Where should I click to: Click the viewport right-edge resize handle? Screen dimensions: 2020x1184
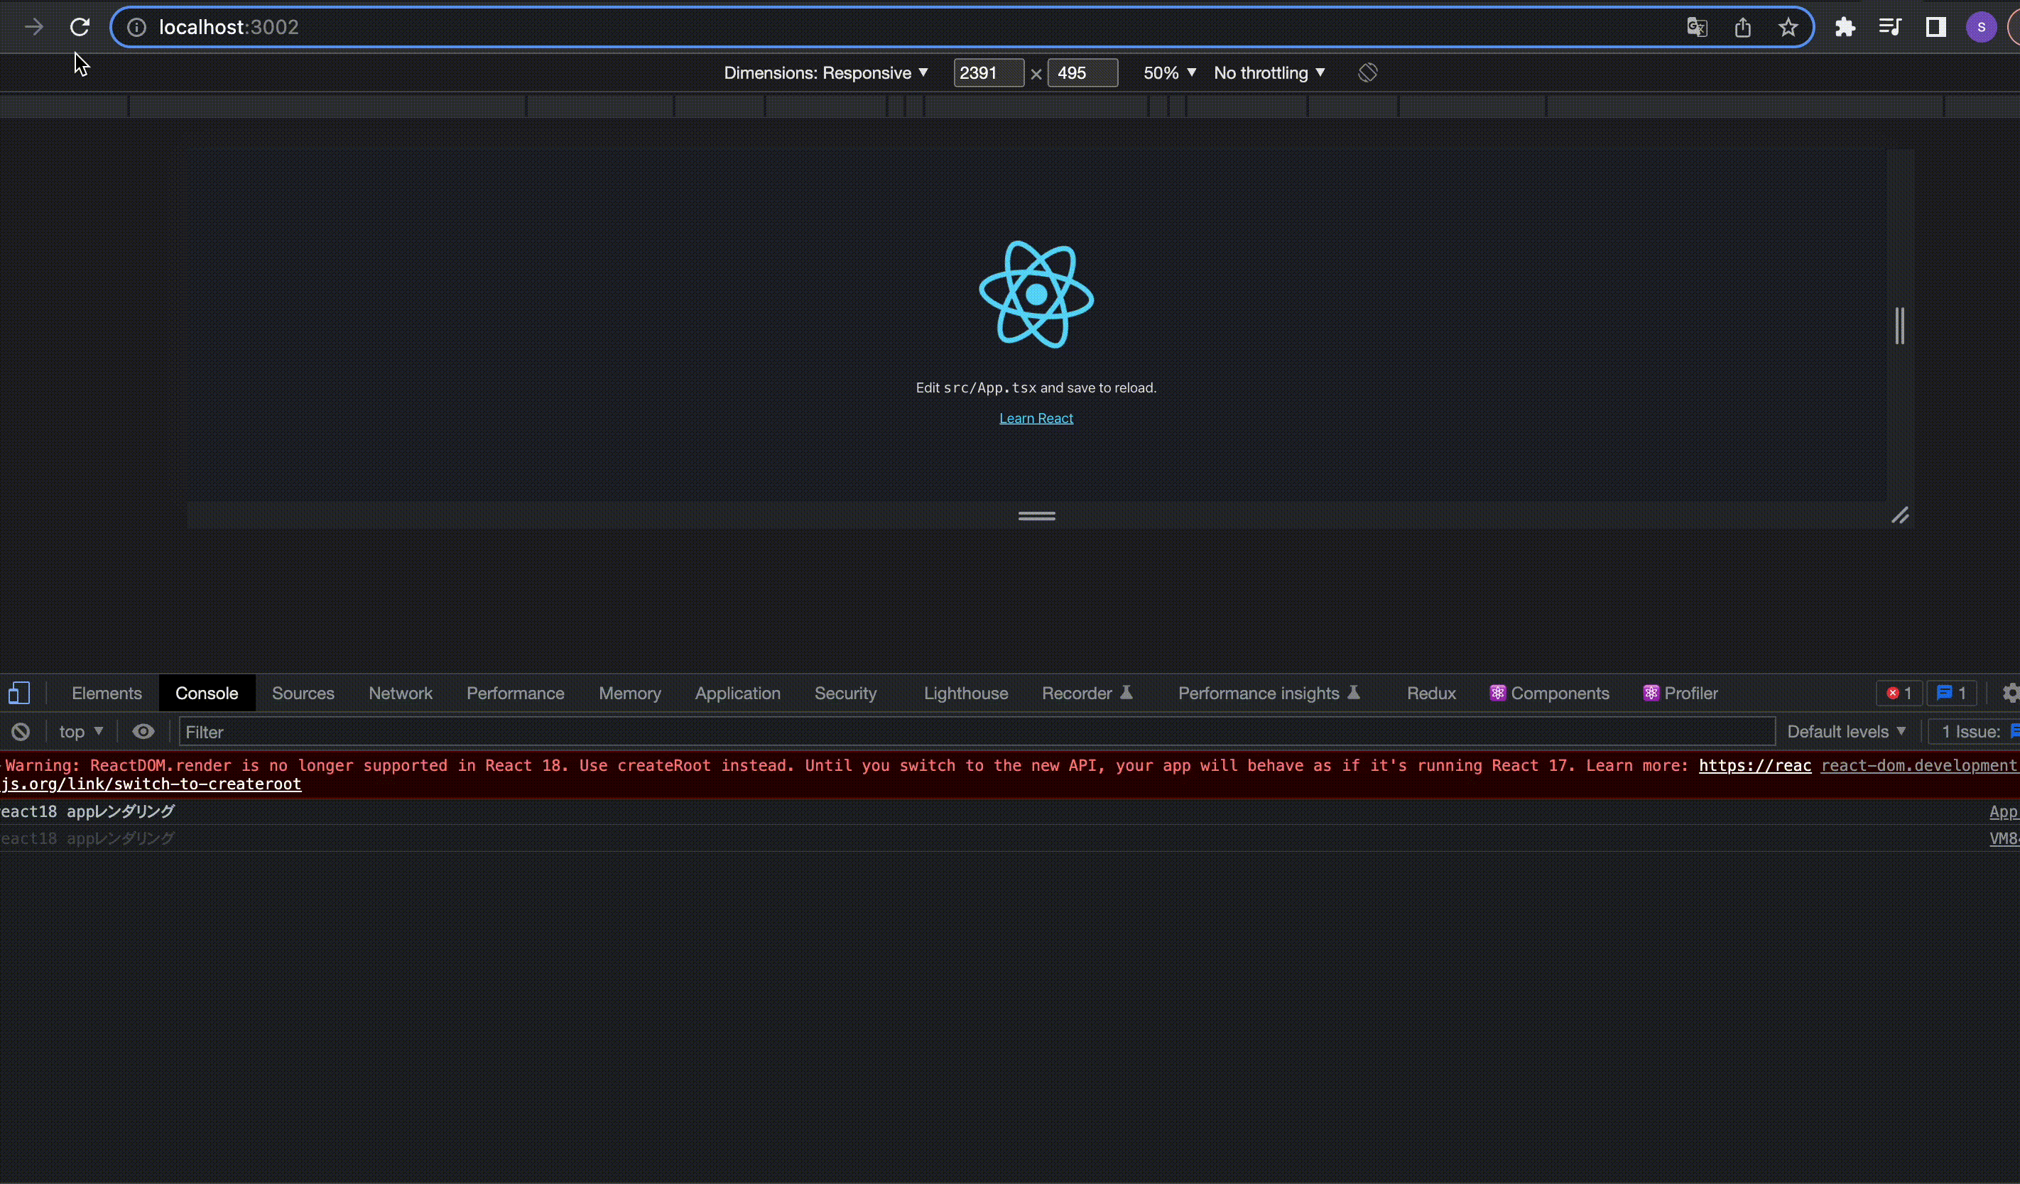coord(1899,326)
